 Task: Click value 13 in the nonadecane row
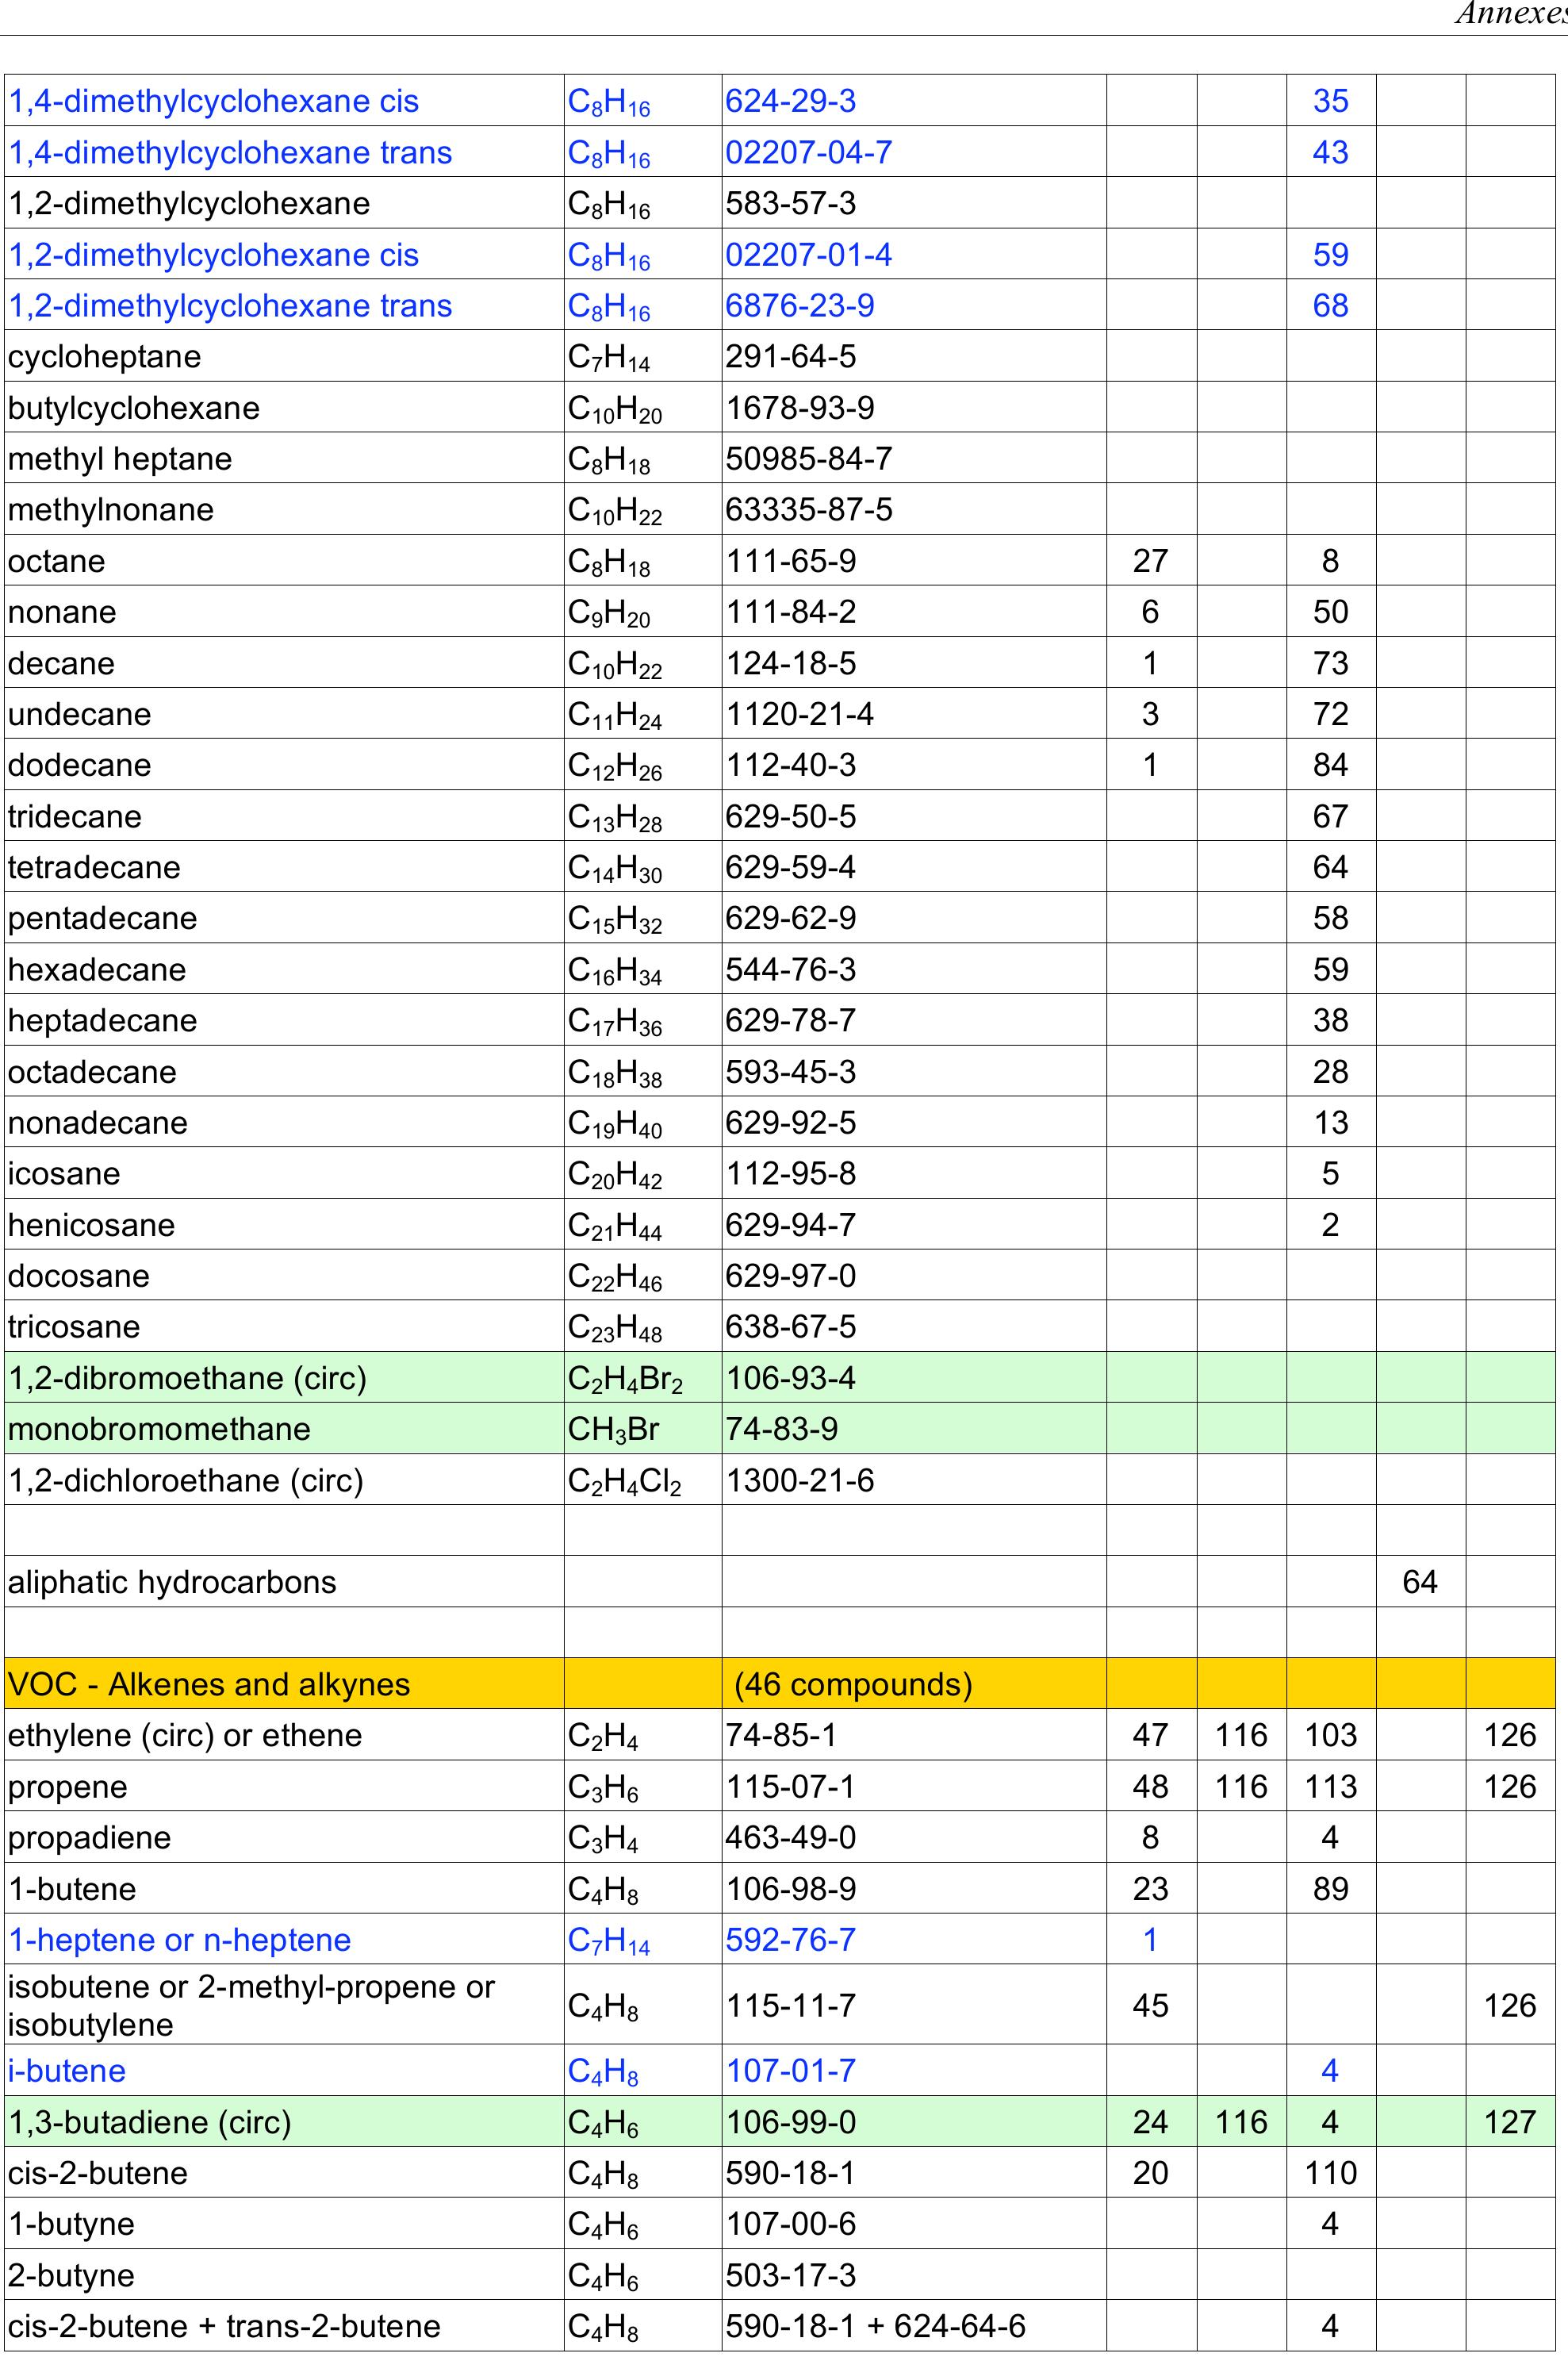[1330, 1123]
